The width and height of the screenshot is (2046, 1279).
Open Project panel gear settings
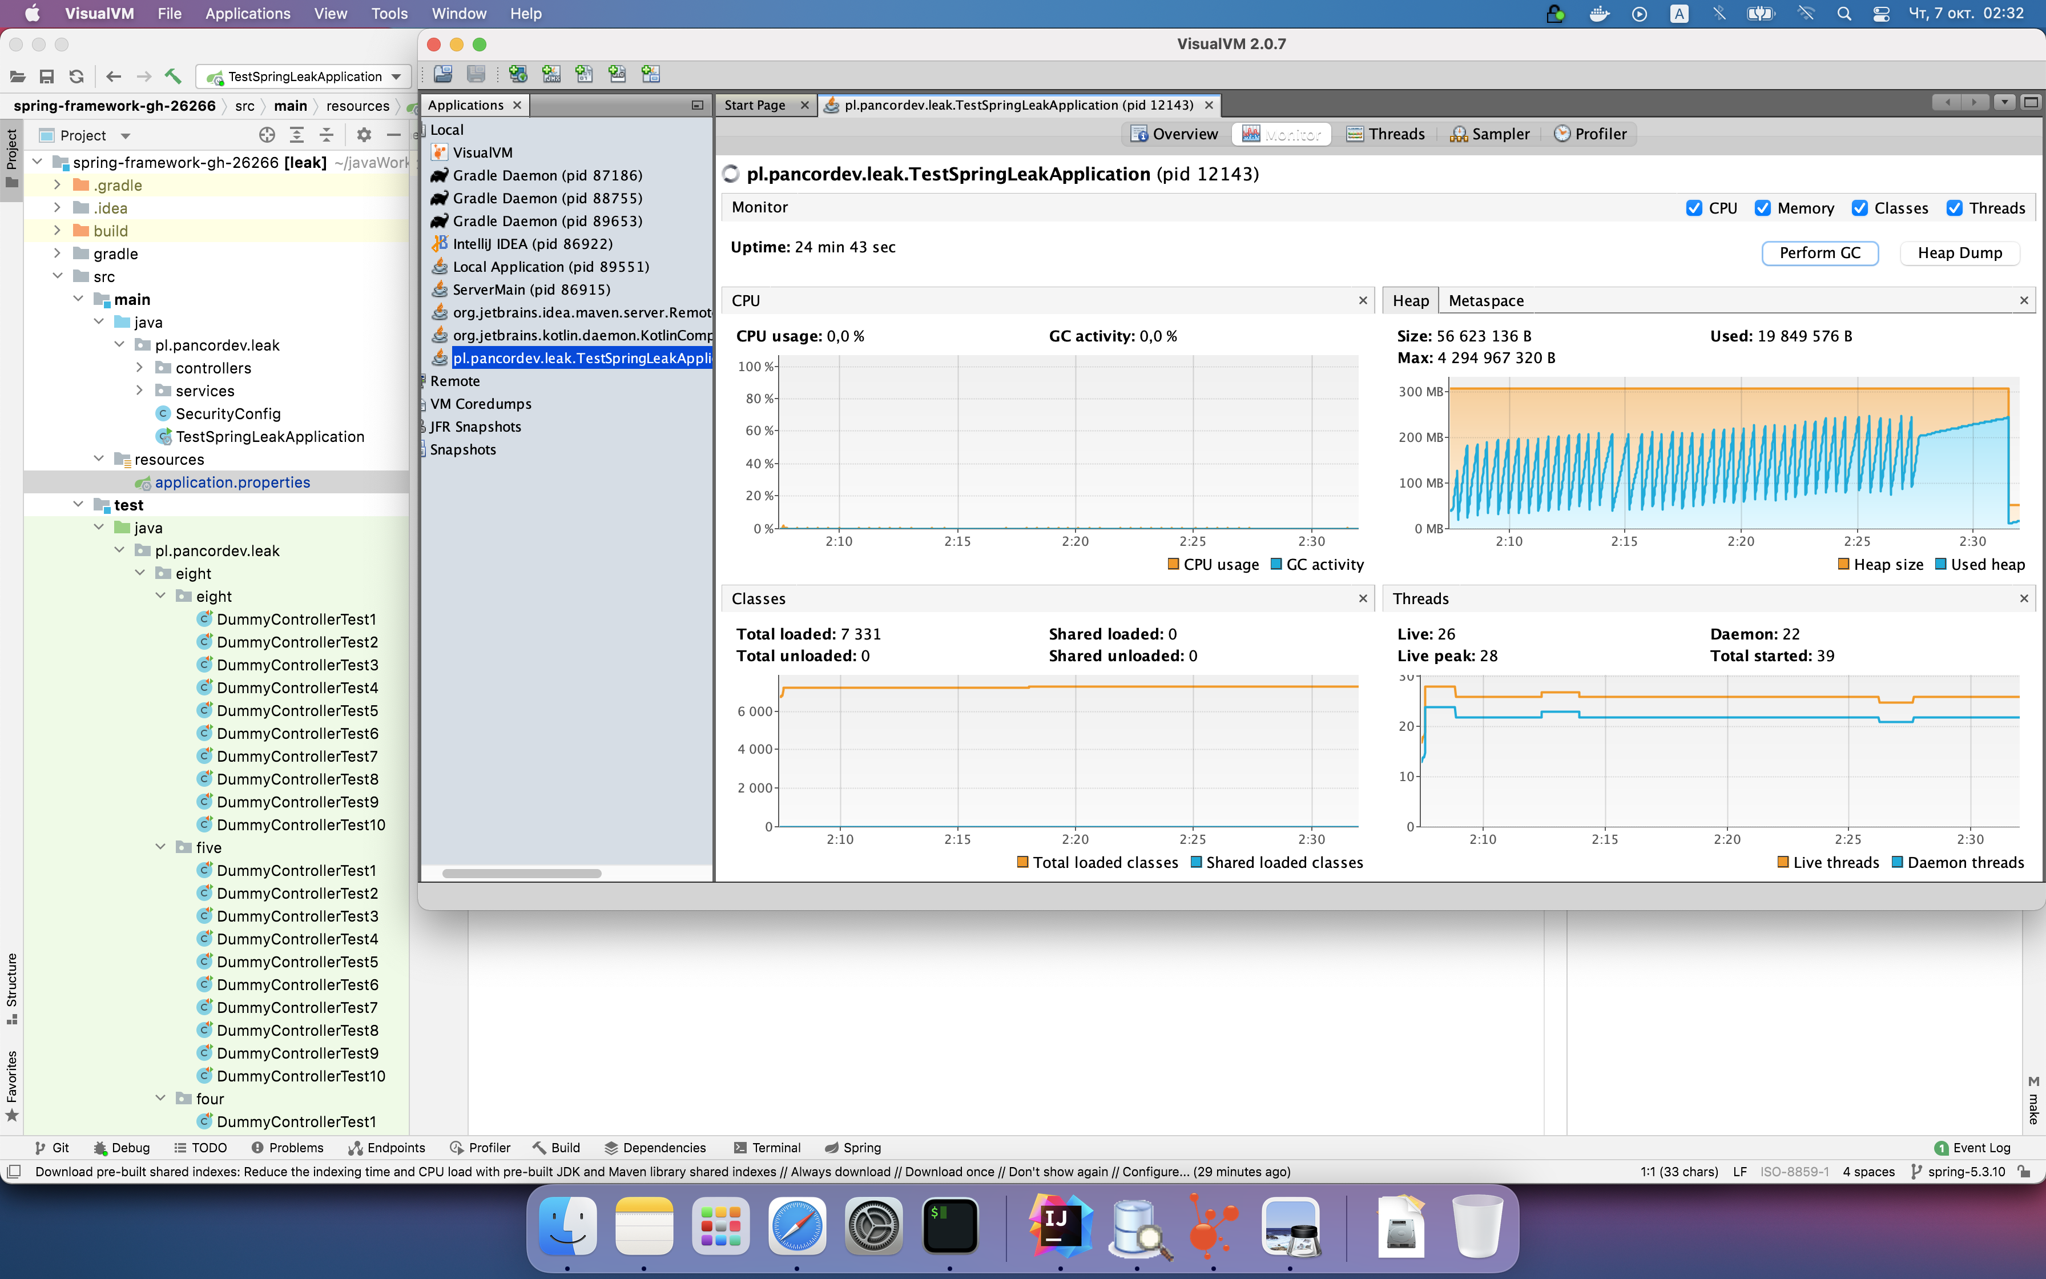364,135
